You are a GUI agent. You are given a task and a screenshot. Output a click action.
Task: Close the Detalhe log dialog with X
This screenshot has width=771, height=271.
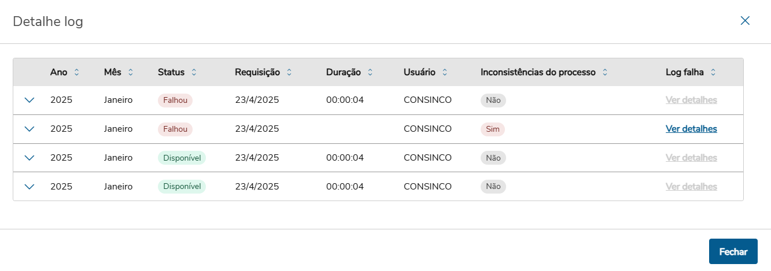click(745, 21)
